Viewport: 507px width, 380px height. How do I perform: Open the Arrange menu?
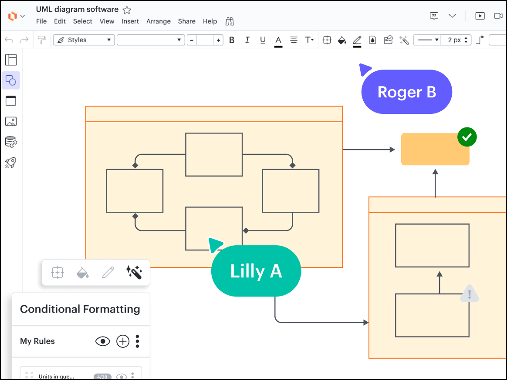[159, 21]
